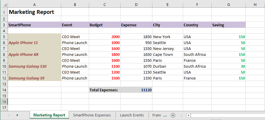Select column E header
Viewport: 265px width, 120px height.
click(x=167, y=5)
